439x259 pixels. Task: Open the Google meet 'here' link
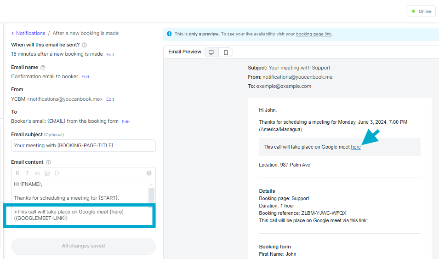pyautogui.click(x=356, y=147)
